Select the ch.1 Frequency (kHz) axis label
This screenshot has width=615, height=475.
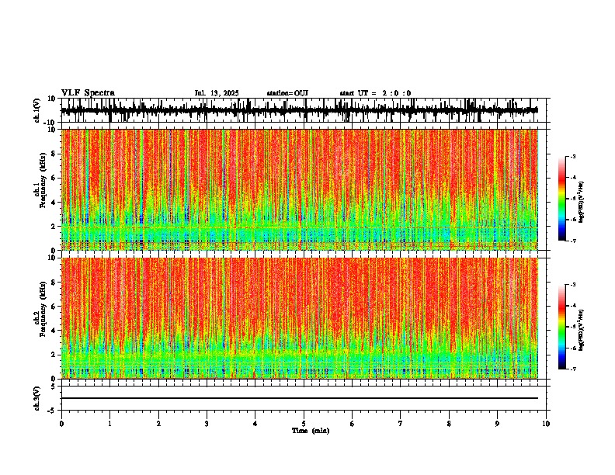coord(40,180)
